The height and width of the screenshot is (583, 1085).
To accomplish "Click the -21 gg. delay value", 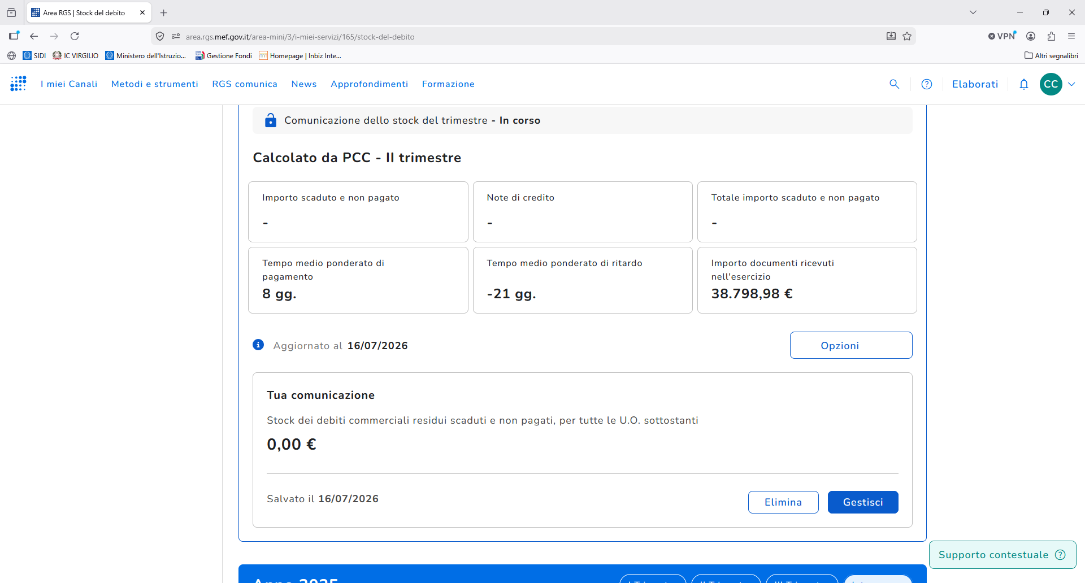I will point(511,294).
